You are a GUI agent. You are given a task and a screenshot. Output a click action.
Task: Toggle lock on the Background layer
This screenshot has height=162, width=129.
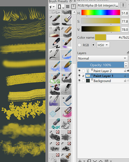pyautogui.click(x=125, y=81)
